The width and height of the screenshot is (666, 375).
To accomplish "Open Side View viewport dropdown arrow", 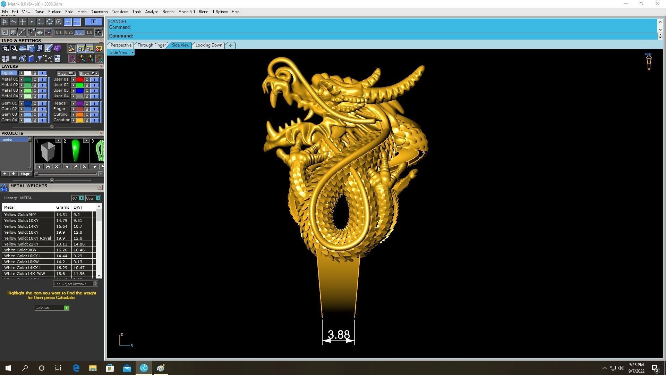I will 132,52.
